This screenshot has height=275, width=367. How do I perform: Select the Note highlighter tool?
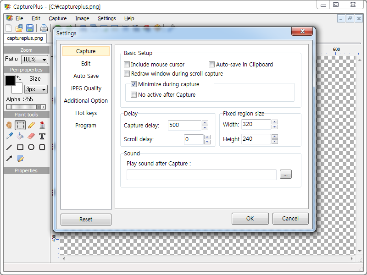(20, 158)
